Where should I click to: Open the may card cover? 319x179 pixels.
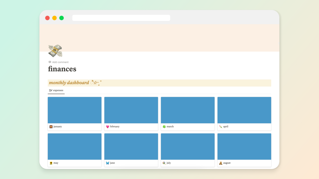tap(75, 147)
